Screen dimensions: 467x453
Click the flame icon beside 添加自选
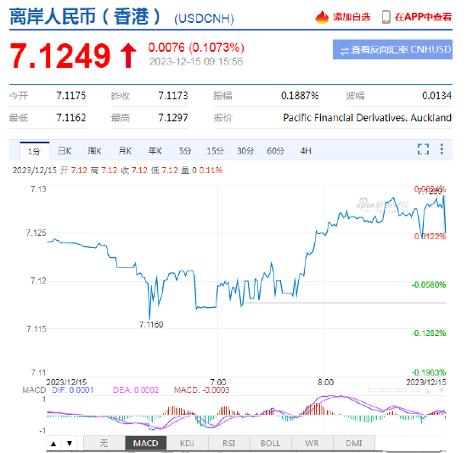click(x=322, y=17)
